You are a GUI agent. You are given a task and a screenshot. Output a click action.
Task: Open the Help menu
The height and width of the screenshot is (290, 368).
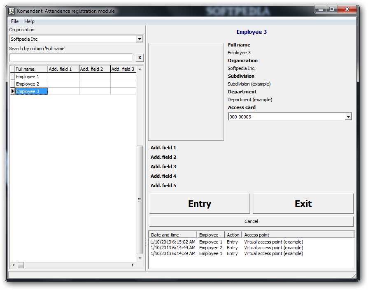[29, 21]
